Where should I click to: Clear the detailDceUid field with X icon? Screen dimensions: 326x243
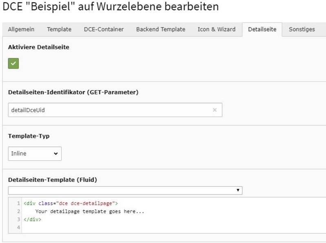tap(215, 110)
